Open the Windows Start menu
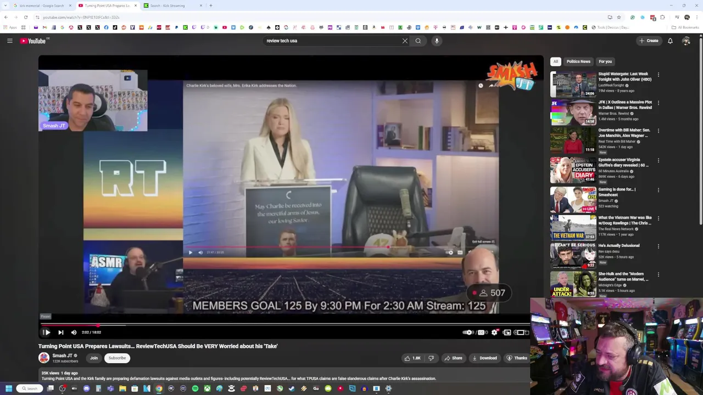Viewport: 703px width, 395px height. coord(8,388)
